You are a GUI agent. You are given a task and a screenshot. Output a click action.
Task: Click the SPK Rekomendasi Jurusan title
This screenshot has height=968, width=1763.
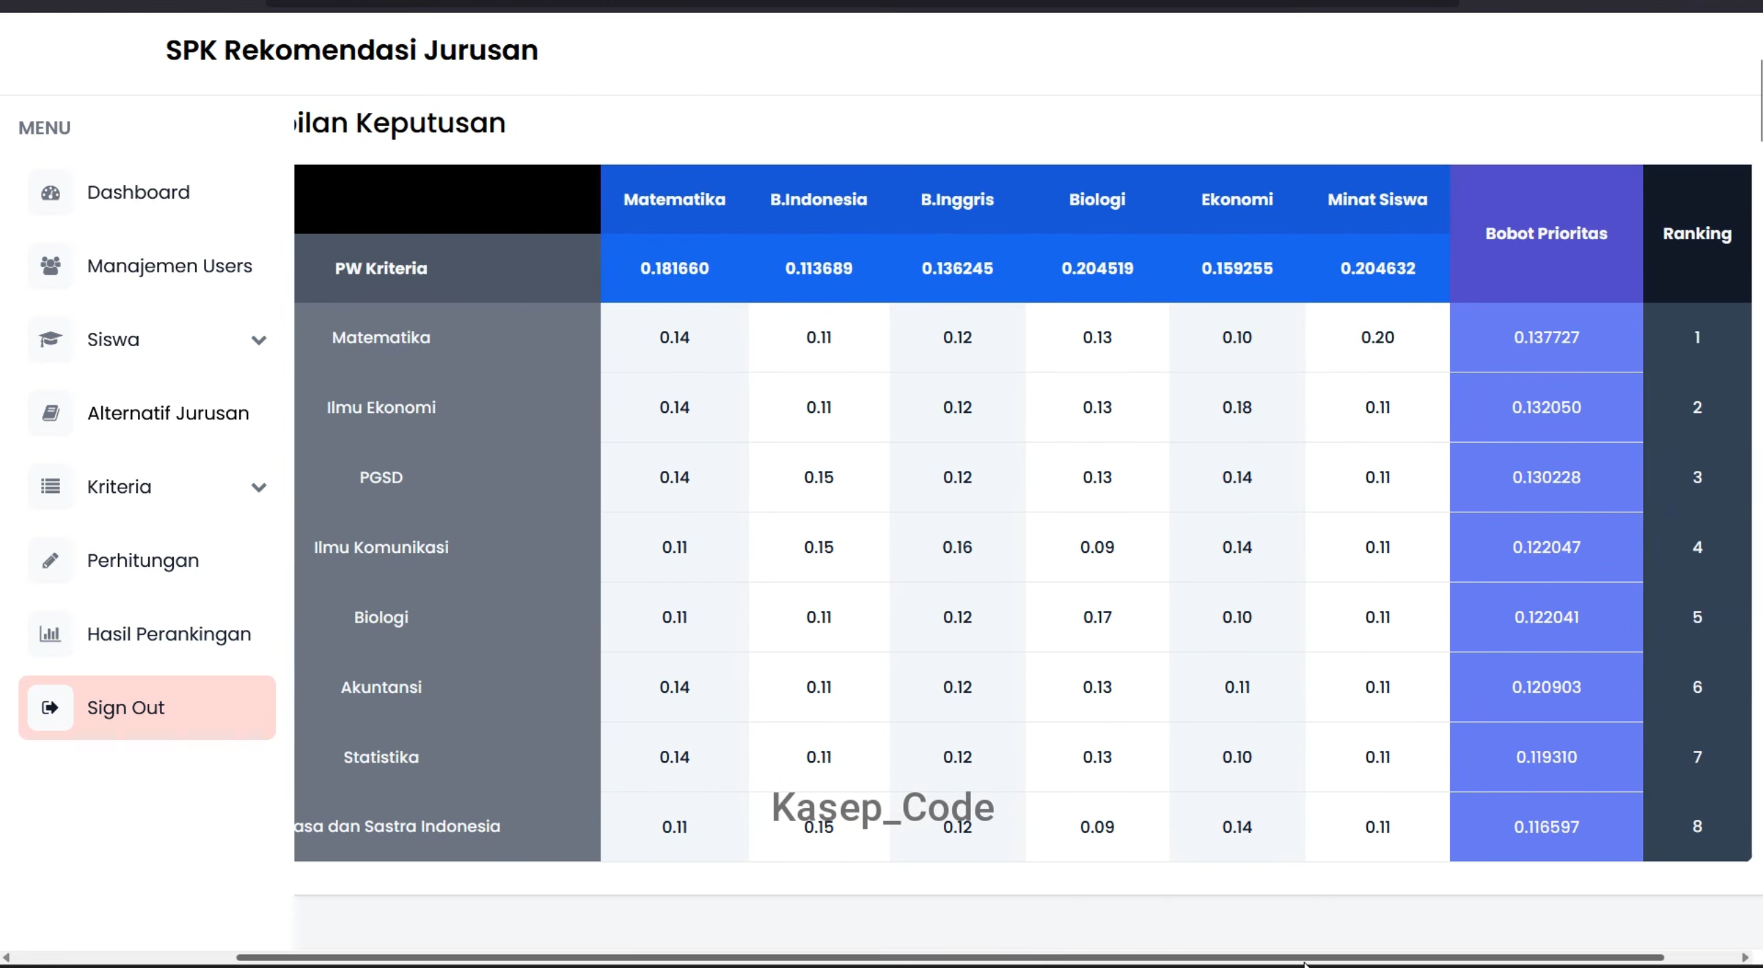coord(352,50)
